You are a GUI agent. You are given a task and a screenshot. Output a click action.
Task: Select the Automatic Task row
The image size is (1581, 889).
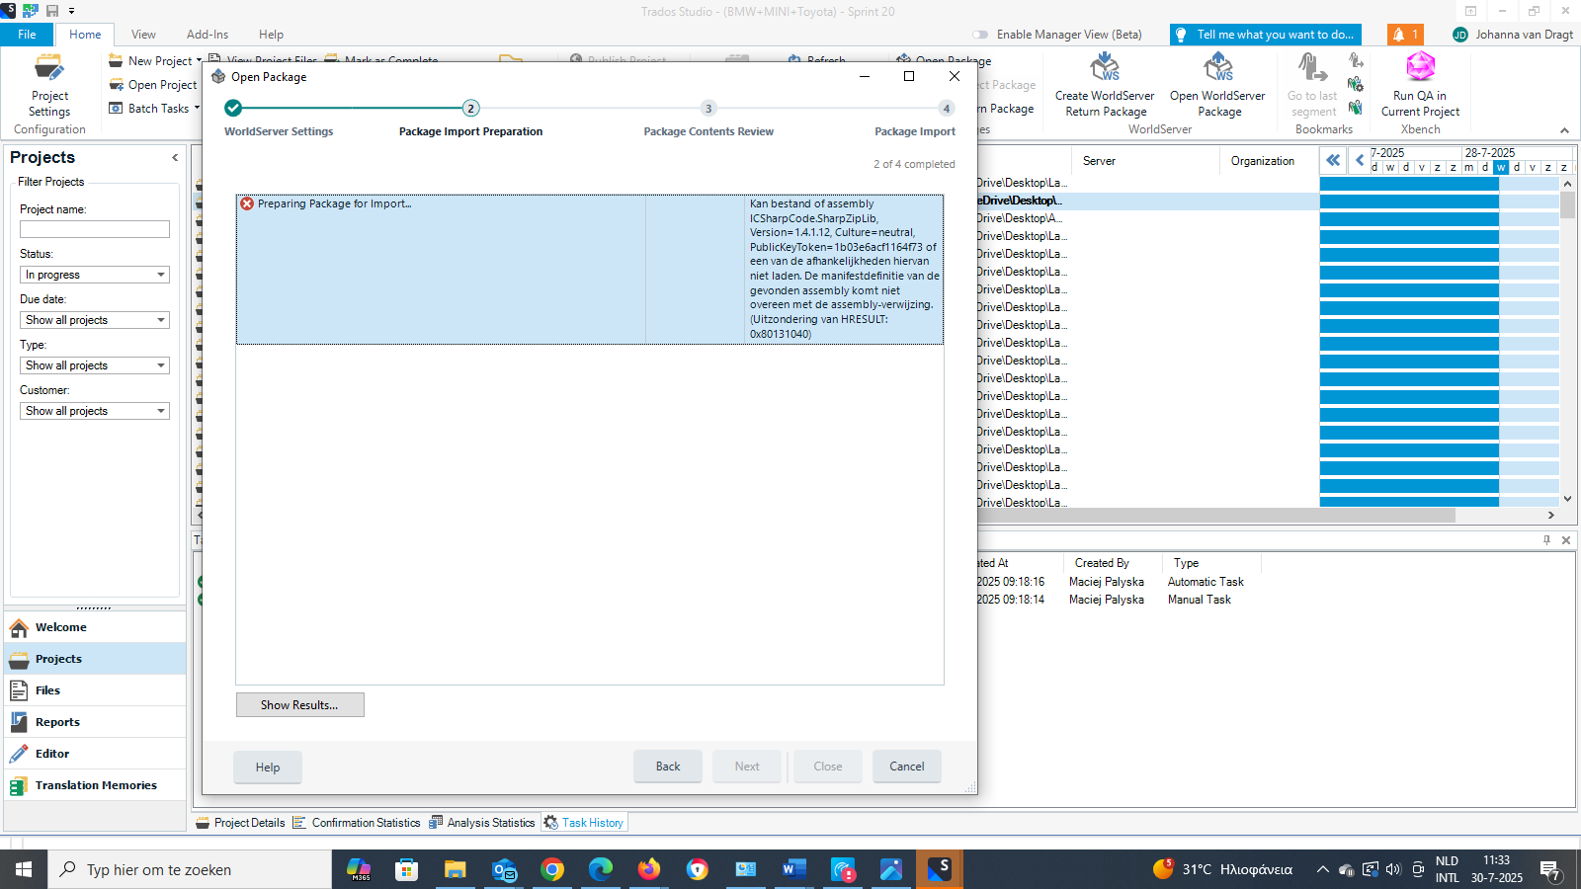coord(1206,582)
